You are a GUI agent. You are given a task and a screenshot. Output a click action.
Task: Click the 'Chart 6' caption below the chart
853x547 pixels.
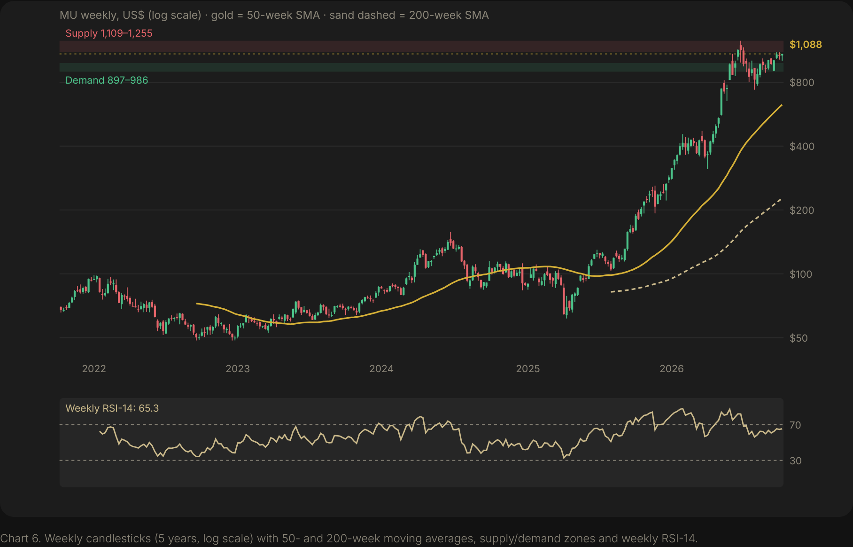pyautogui.click(x=349, y=539)
